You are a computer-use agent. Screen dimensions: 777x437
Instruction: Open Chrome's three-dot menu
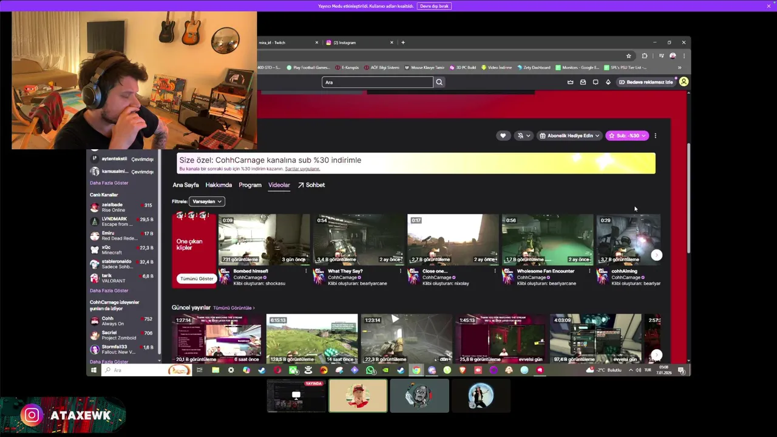coord(684,56)
